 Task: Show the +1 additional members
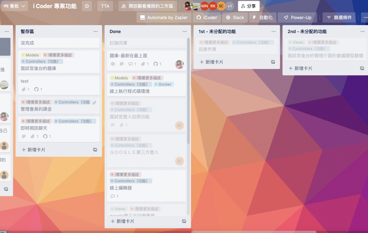230,6
